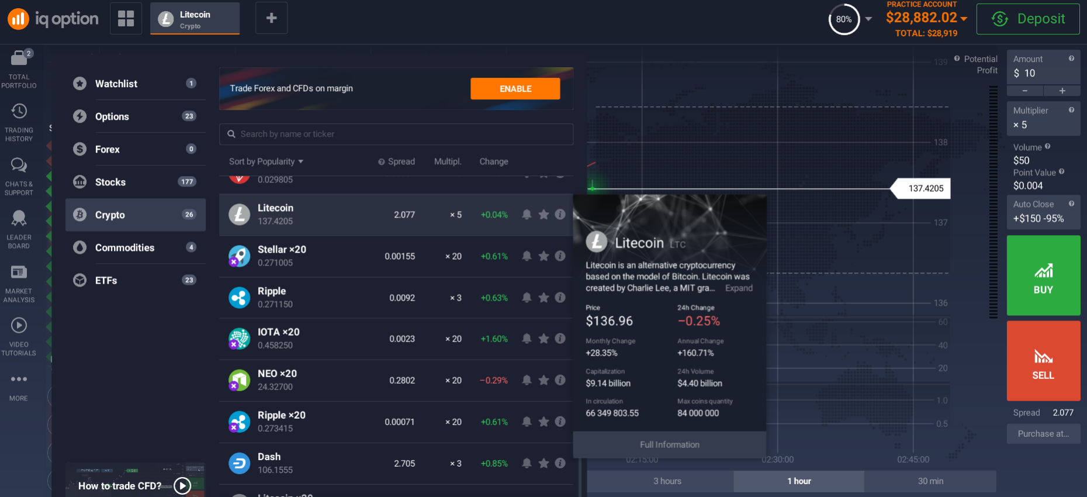Play the How to trade CFD video
Viewport: 1087px width, 497px height.
tap(182, 486)
